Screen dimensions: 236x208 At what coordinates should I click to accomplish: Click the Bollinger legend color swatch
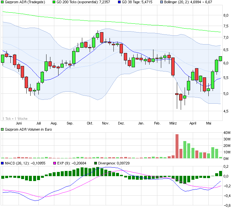click(162, 2)
